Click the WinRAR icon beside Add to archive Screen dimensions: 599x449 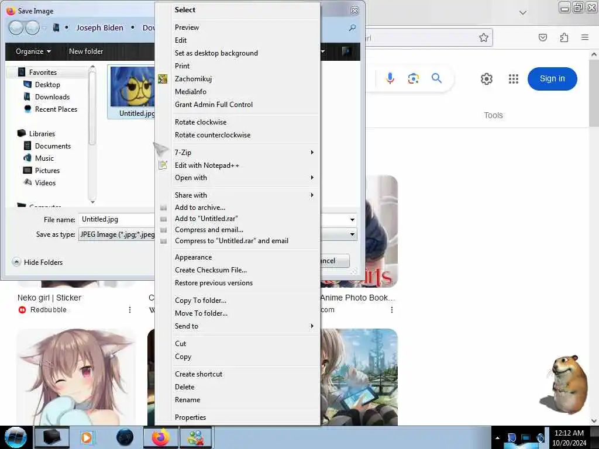[x=164, y=208]
